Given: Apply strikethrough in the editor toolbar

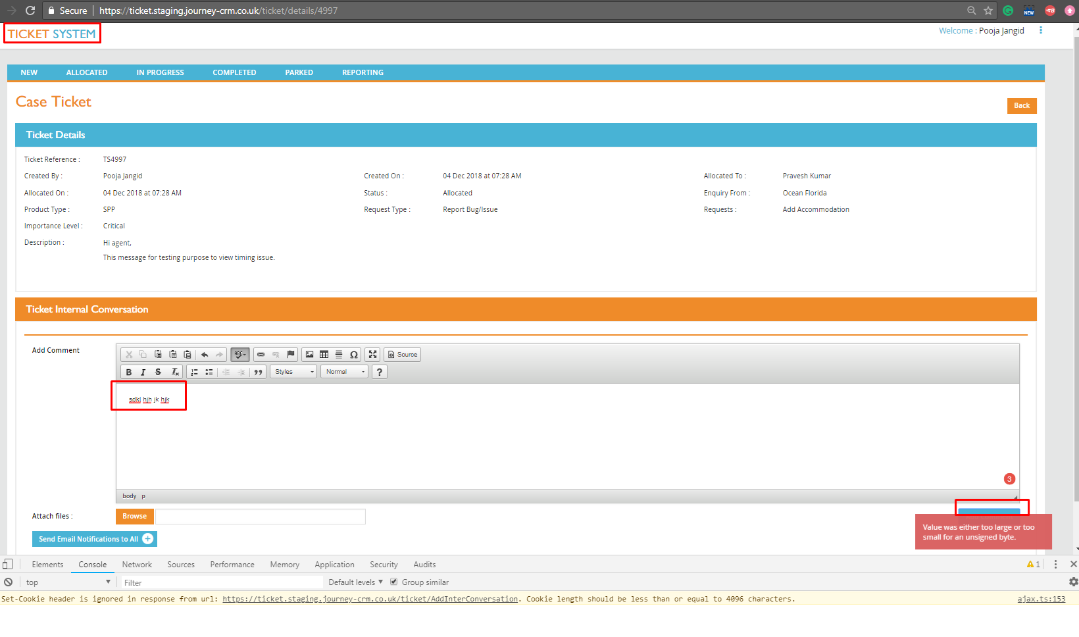Looking at the screenshot, I should [158, 372].
